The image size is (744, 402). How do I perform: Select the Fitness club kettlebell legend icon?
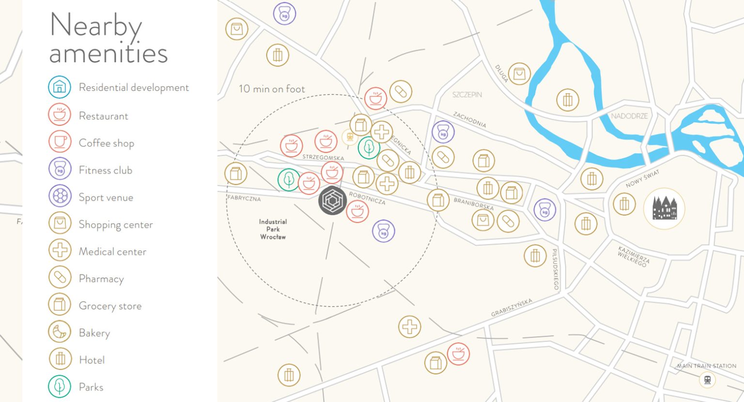[60, 169]
